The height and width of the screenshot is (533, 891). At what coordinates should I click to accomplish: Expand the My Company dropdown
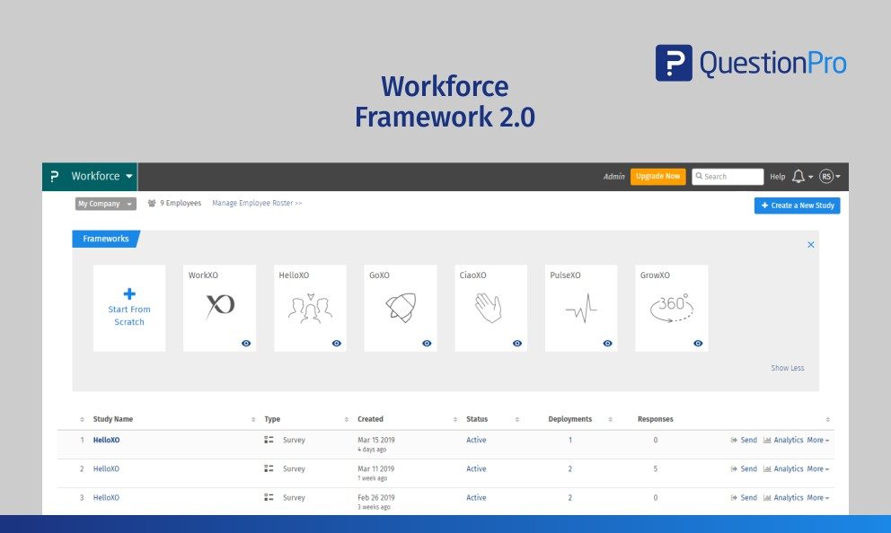(x=106, y=204)
